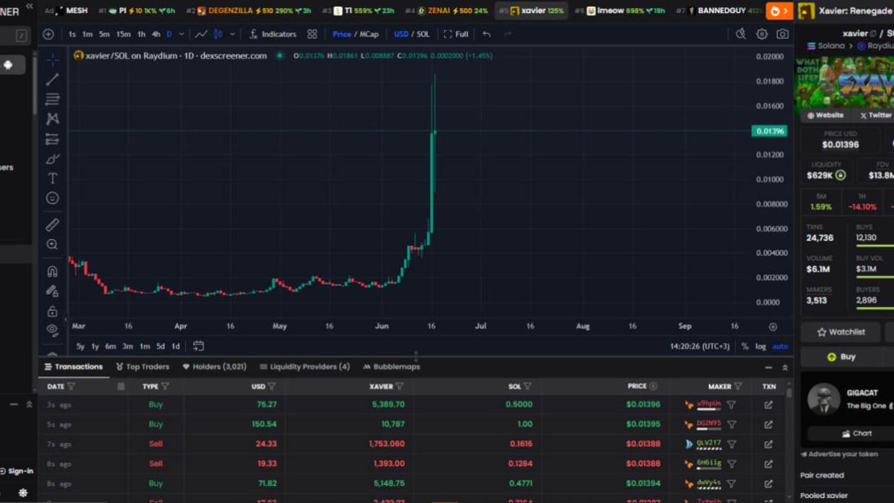
Task: Open maker address DGZN95
Action: click(709, 424)
